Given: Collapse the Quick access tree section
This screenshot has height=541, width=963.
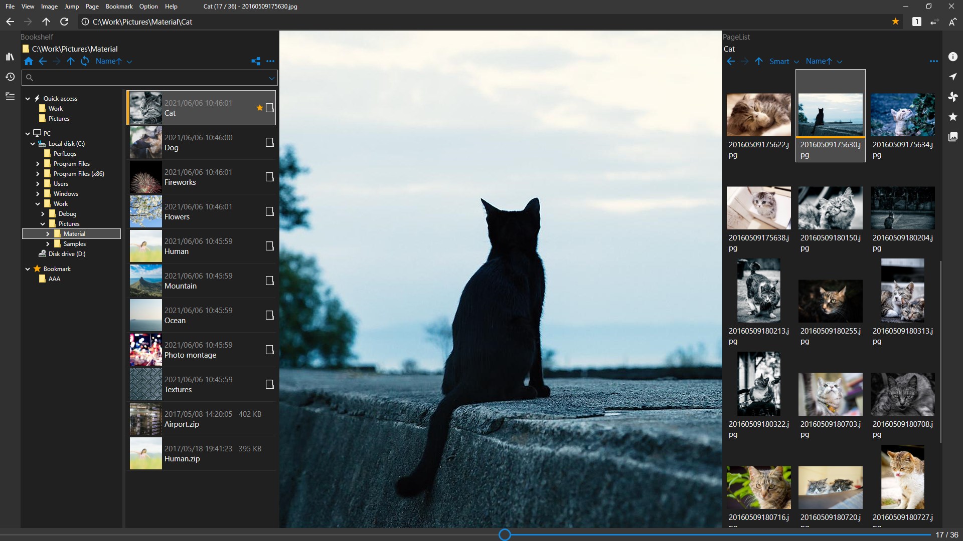Looking at the screenshot, I should pos(28,99).
